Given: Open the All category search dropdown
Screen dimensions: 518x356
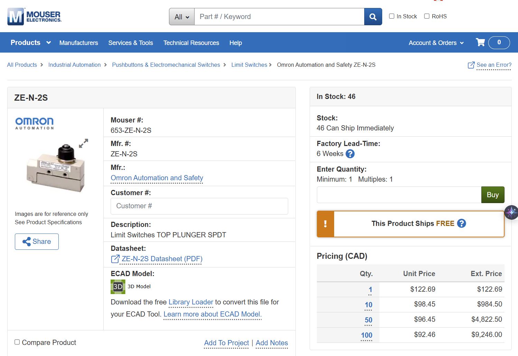Looking at the screenshot, I should coord(182,17).
